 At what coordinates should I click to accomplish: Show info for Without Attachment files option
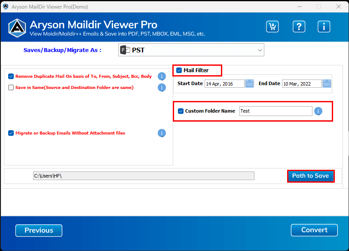click(x=162, y=133)
